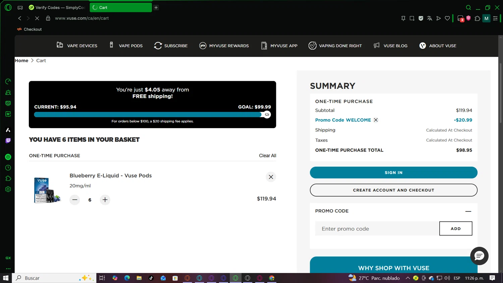Click the site security lock icon
This screenshot has width=503, height=283.
[48, 18]
